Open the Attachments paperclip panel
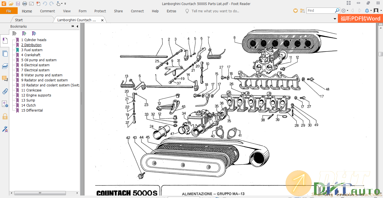Image resolution: width=383 pixels, height=198 pixels. click(5, 91)
